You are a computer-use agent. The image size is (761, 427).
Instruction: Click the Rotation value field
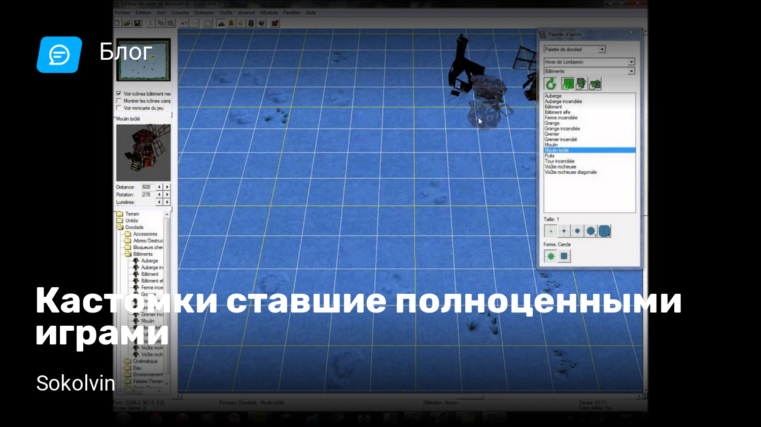(x=148, y=195)
